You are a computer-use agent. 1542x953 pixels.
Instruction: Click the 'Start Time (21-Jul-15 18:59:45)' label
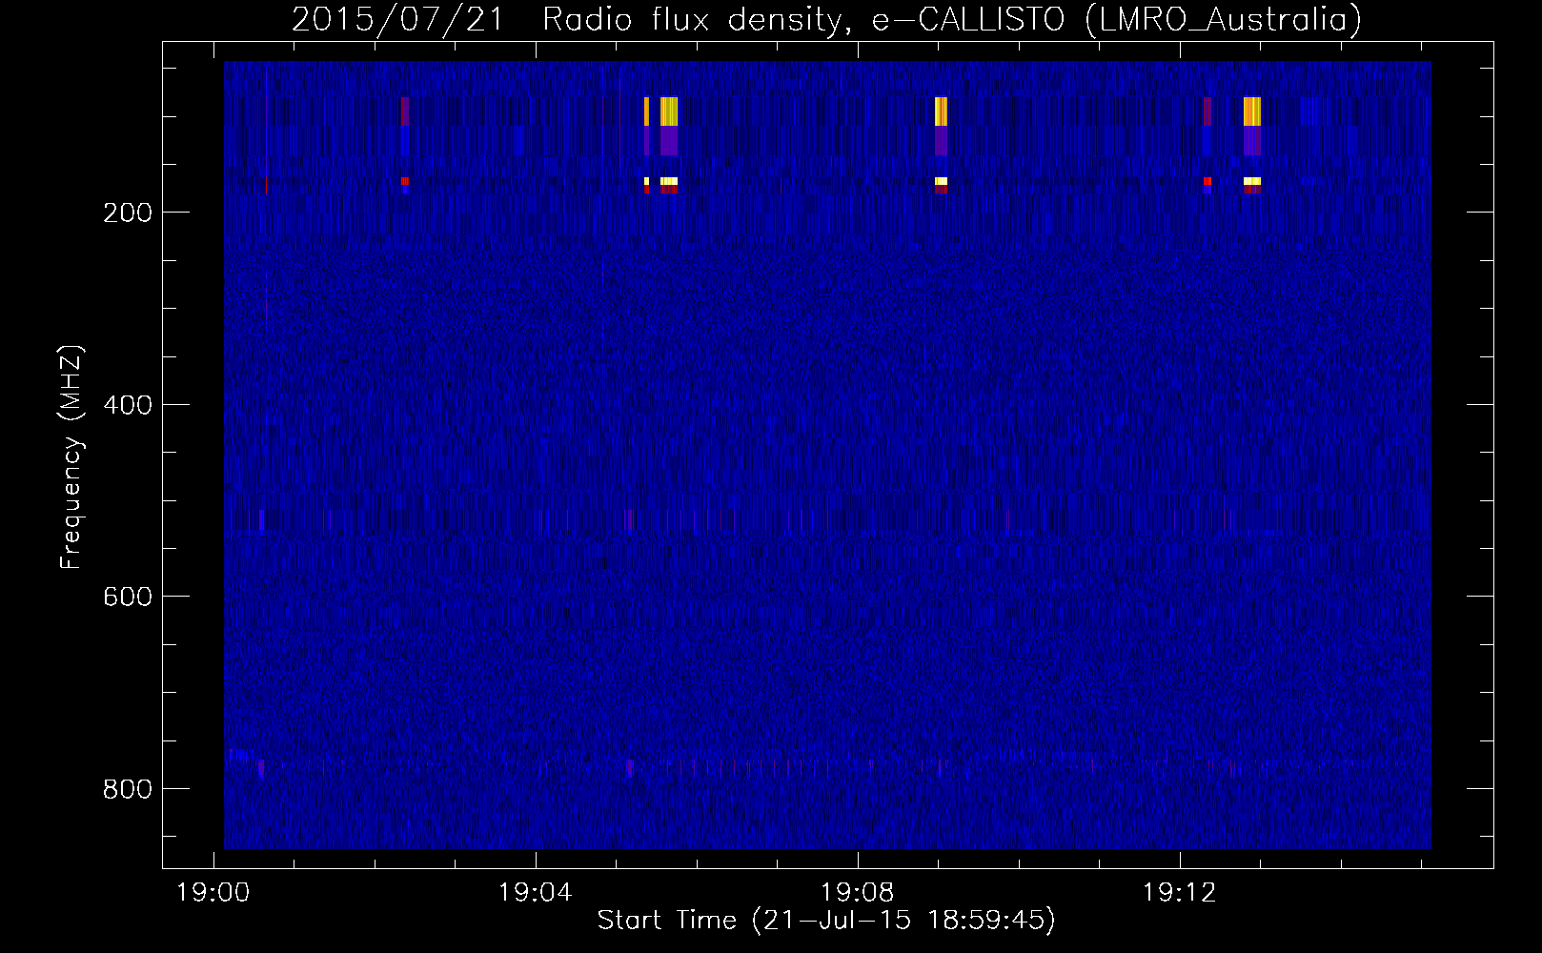click(826, 920)
